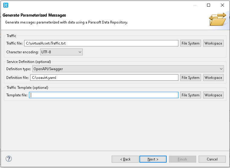Focus the Definition file text field
Viewport: 230px width, 168px height.
pos(104,78)
